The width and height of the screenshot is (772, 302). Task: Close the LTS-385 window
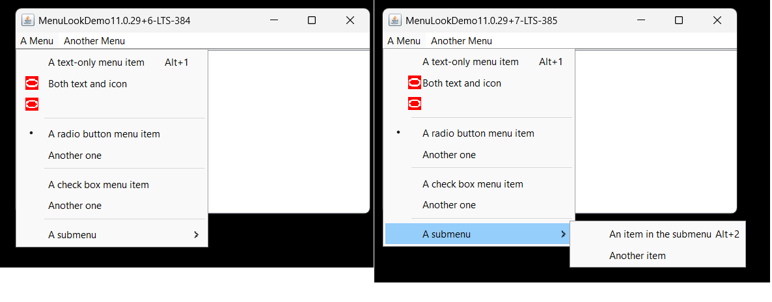click(717, 20)
